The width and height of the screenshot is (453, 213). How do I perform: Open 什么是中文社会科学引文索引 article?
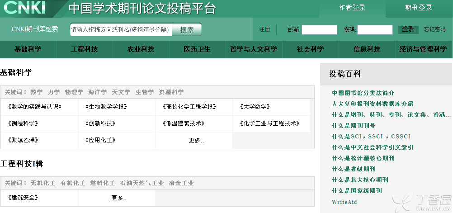(373, 147)
